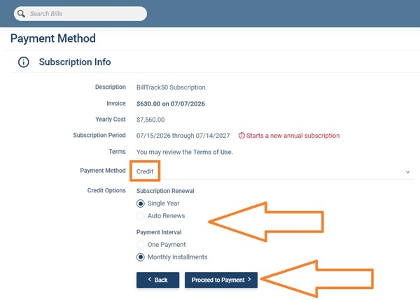420x300 pixels.
Task: Select the Single Year radio option
Action: (141, 203)
